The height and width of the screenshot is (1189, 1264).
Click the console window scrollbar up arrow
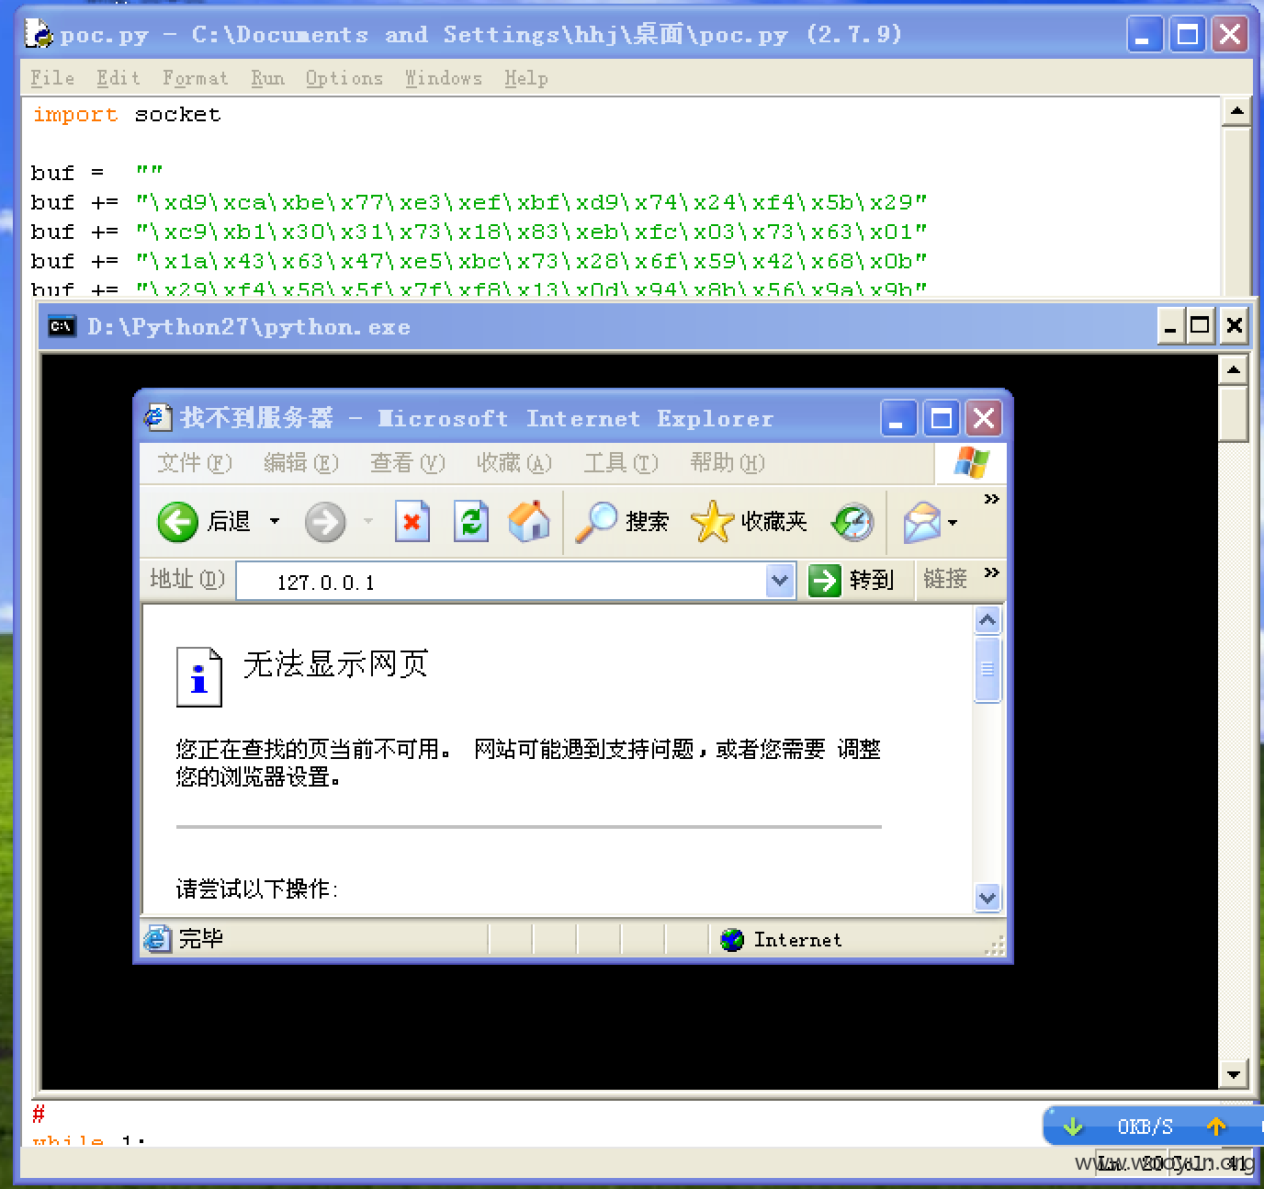pos(1233,370)
